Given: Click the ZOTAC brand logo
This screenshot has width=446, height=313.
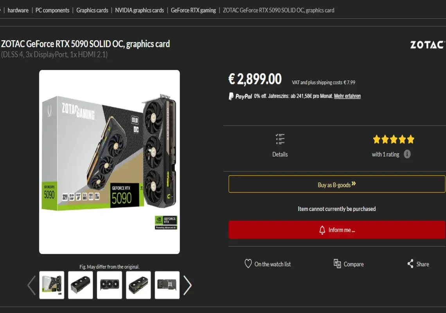Looking at the screenshot, I should pyautogui.click(x=428, y=45).
